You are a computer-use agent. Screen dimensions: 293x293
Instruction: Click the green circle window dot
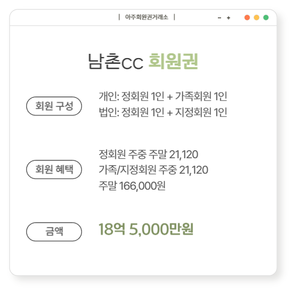[266, 18]
